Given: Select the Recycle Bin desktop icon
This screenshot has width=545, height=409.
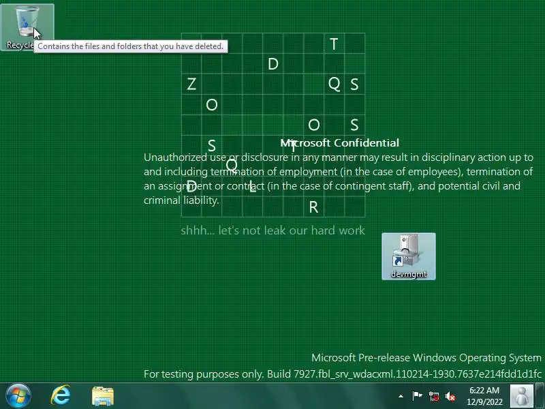Looking at the screenshot, I should tap(27, 27).
